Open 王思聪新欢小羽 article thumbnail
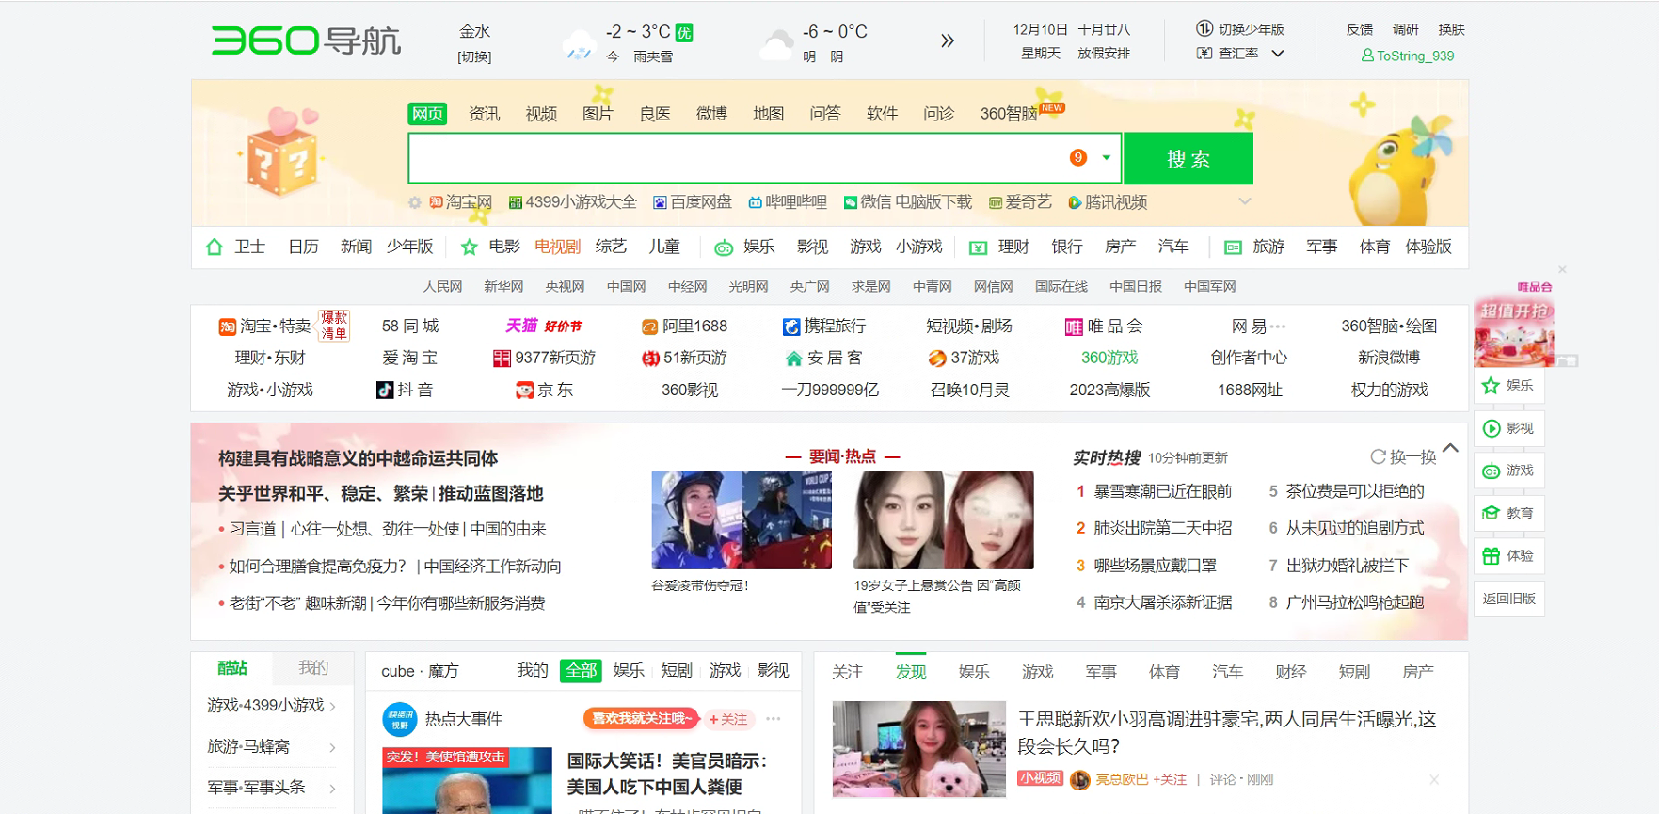 (918, 749)
